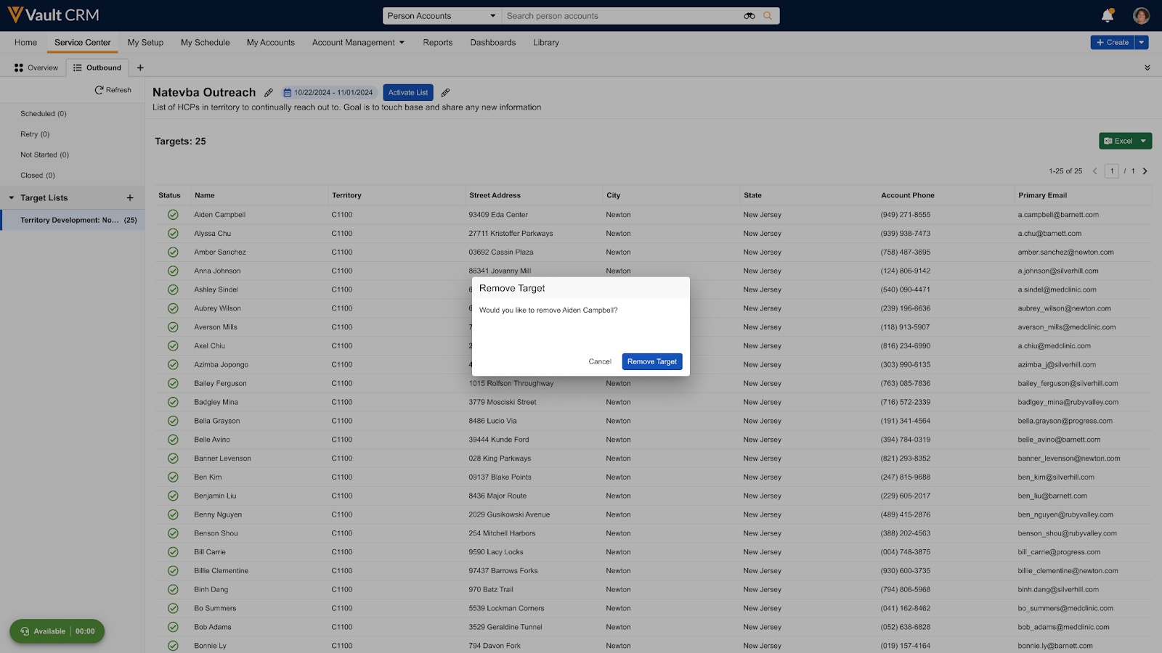This screenshot has height=653, width=1162.
Task: Open the Account Management menu
Action: pyautogui.click(x=358, y=43)
